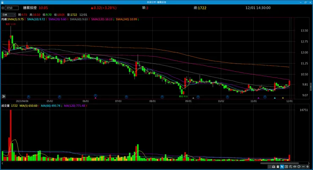
Task: Toggle the eye visibility icon
Action: click(295, 167)
